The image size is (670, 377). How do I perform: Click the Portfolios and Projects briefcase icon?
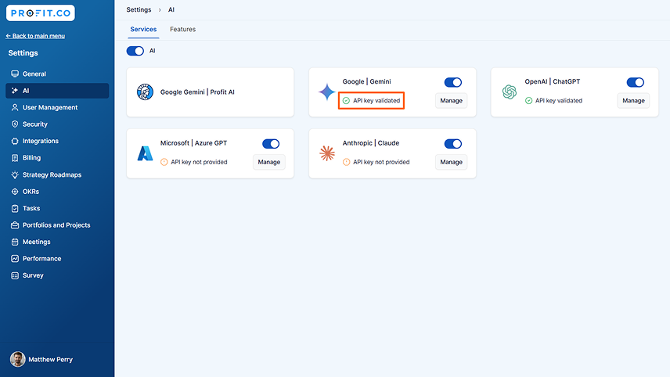15,225
